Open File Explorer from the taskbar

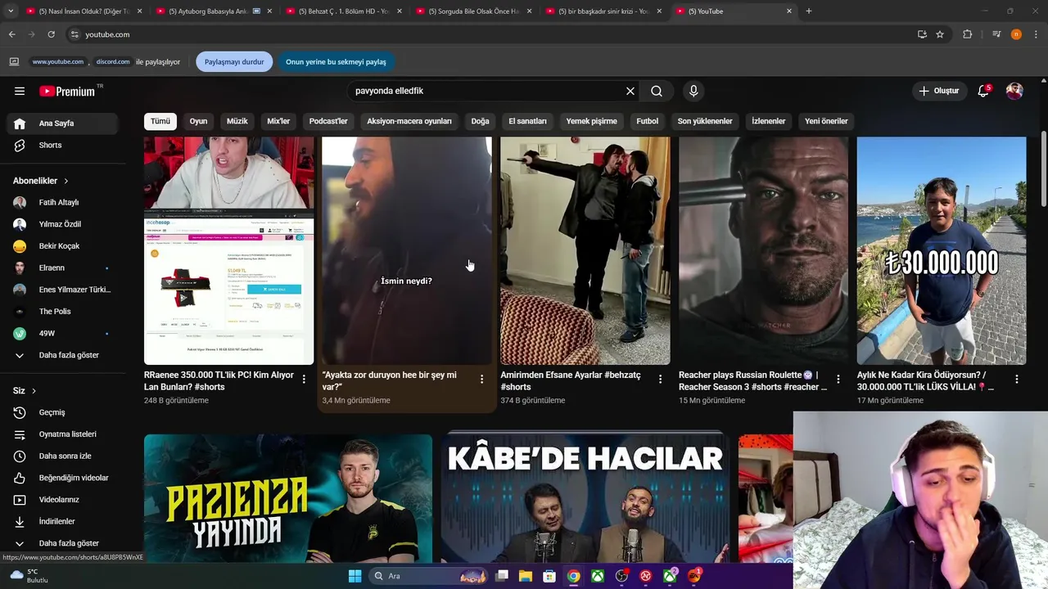click(526, 576)
